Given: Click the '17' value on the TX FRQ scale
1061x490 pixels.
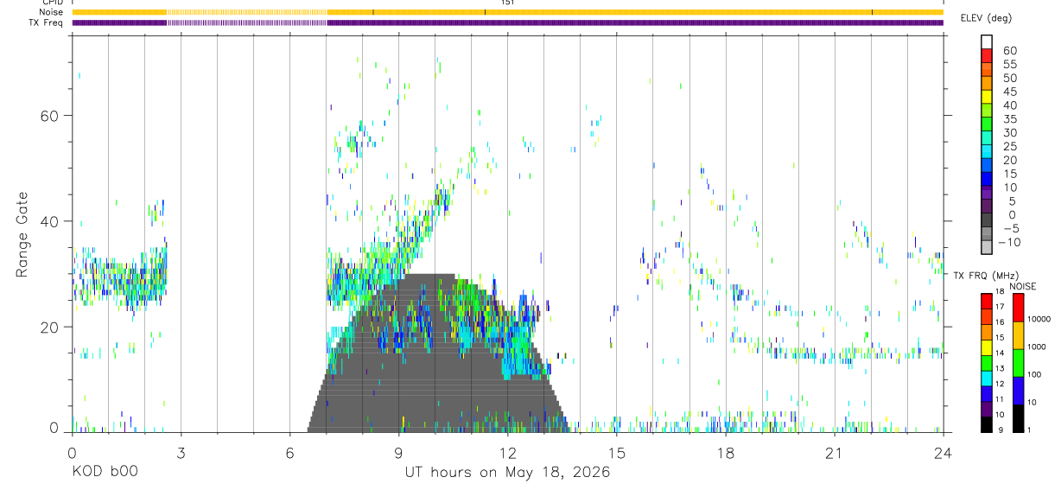Looking at the screenshot, I should tap(1000, 307).
